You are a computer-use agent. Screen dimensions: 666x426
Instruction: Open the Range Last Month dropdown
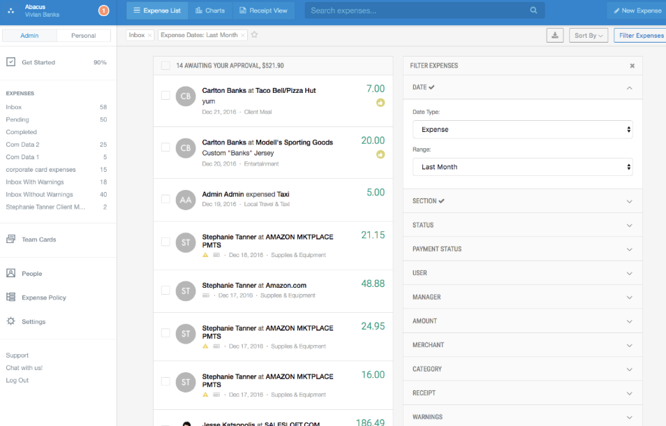(x=522, y=167)
